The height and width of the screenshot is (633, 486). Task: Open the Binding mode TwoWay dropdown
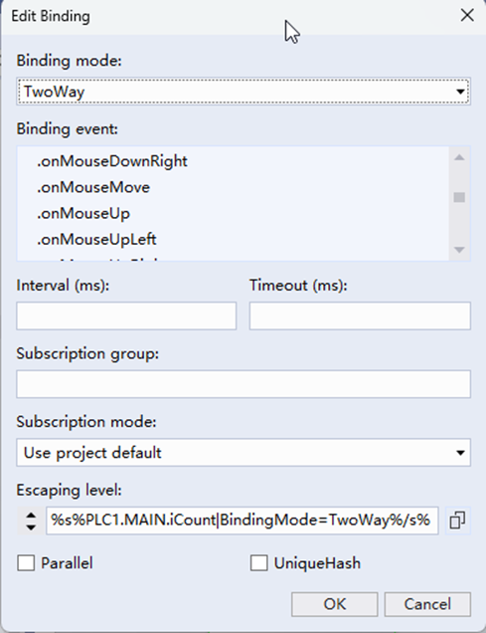click(243, 92)
